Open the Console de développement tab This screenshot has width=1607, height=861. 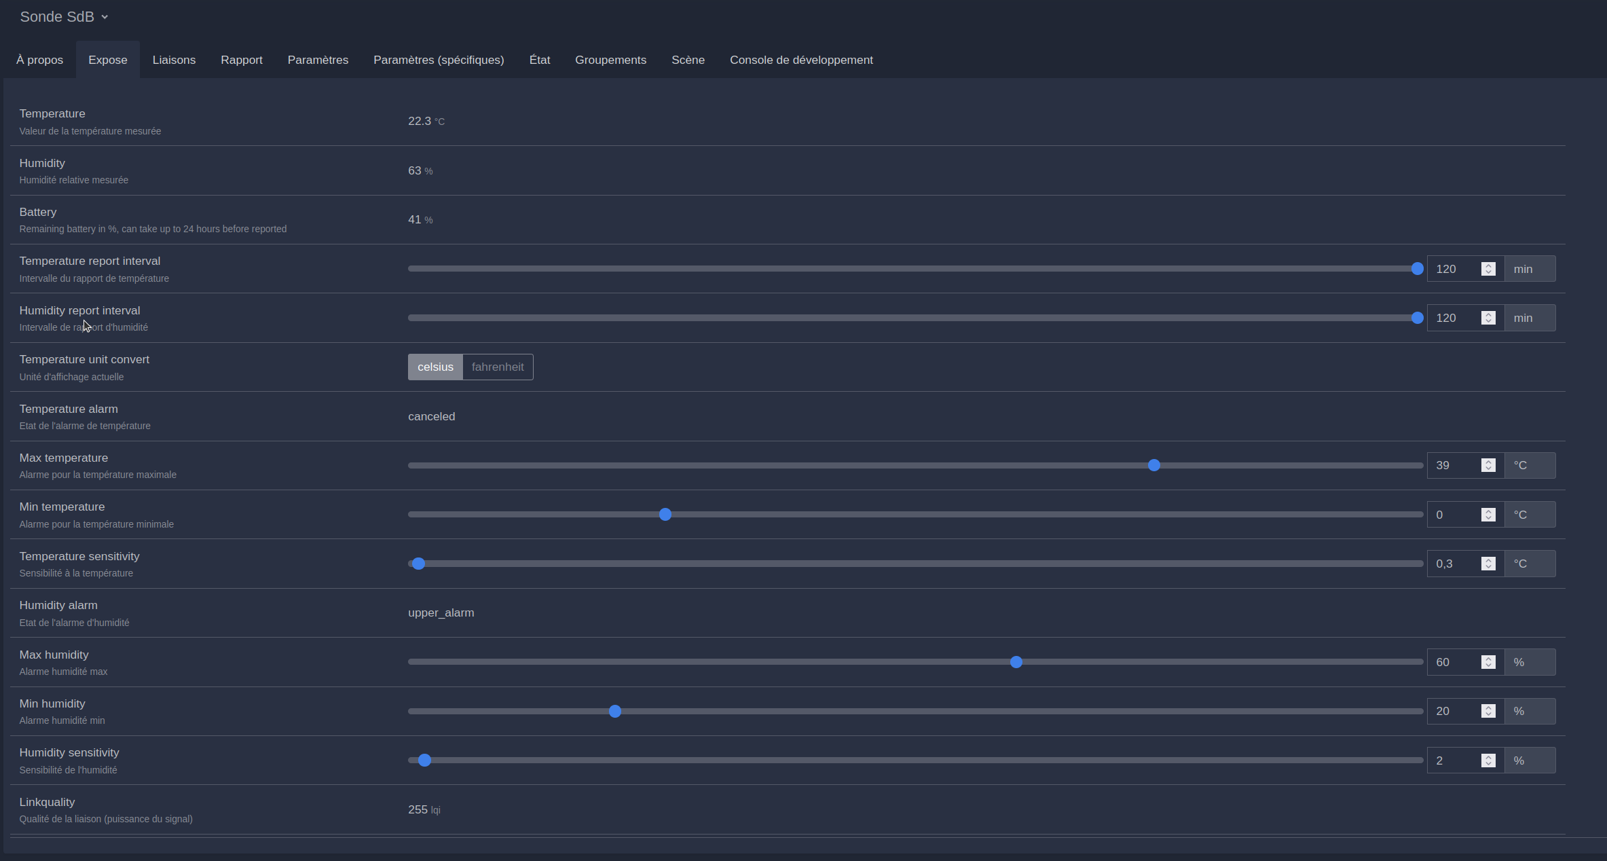click(801, 60)
